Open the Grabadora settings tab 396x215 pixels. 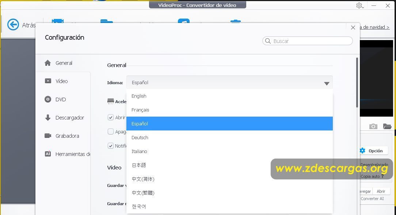click(63, 136)
